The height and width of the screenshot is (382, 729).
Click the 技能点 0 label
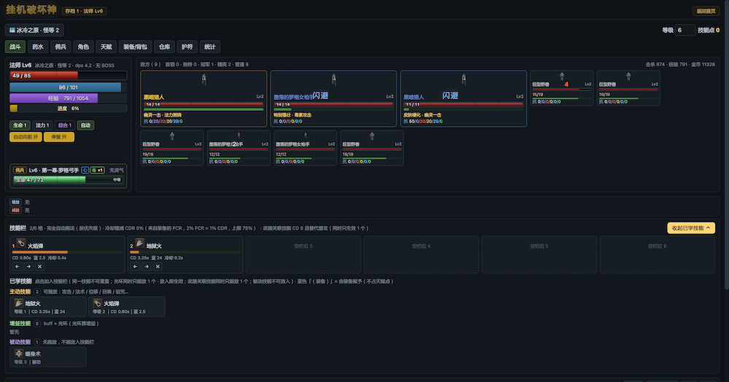[709, 30]
